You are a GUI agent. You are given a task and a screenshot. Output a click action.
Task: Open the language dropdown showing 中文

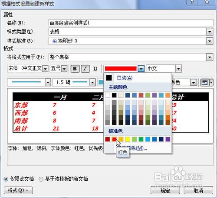178,69
